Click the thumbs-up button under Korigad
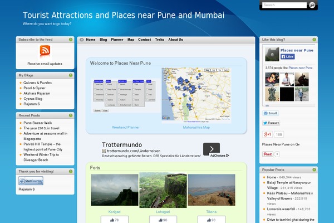This screenshot has width=334, height=223. pos(115,220)
